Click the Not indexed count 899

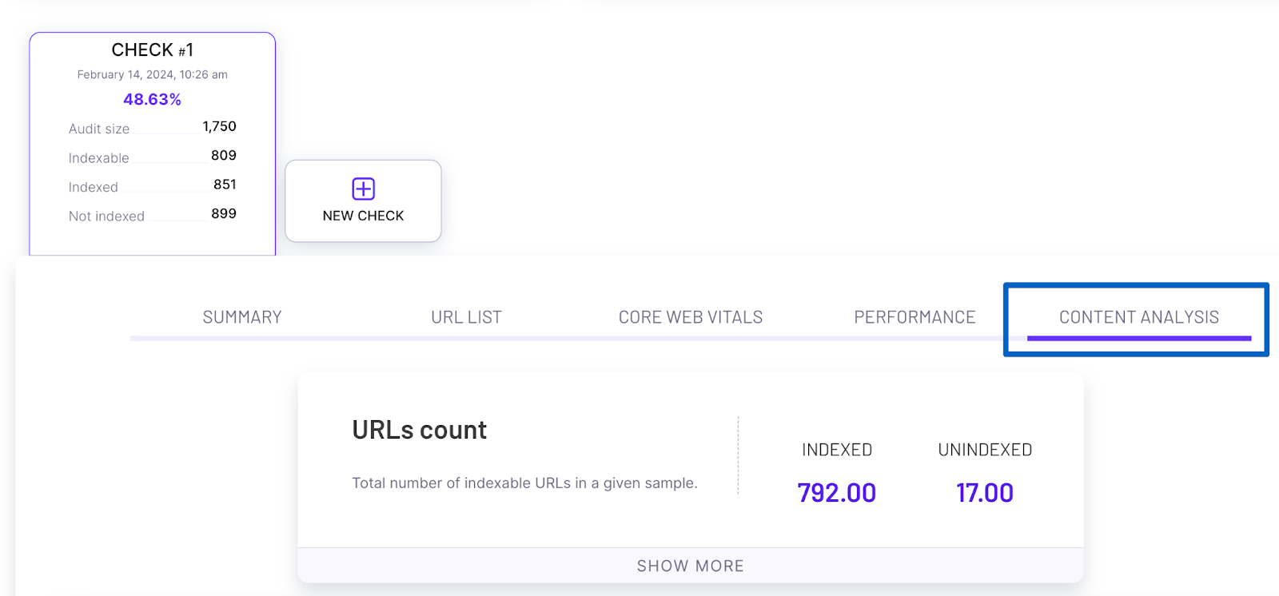(223, 213)
